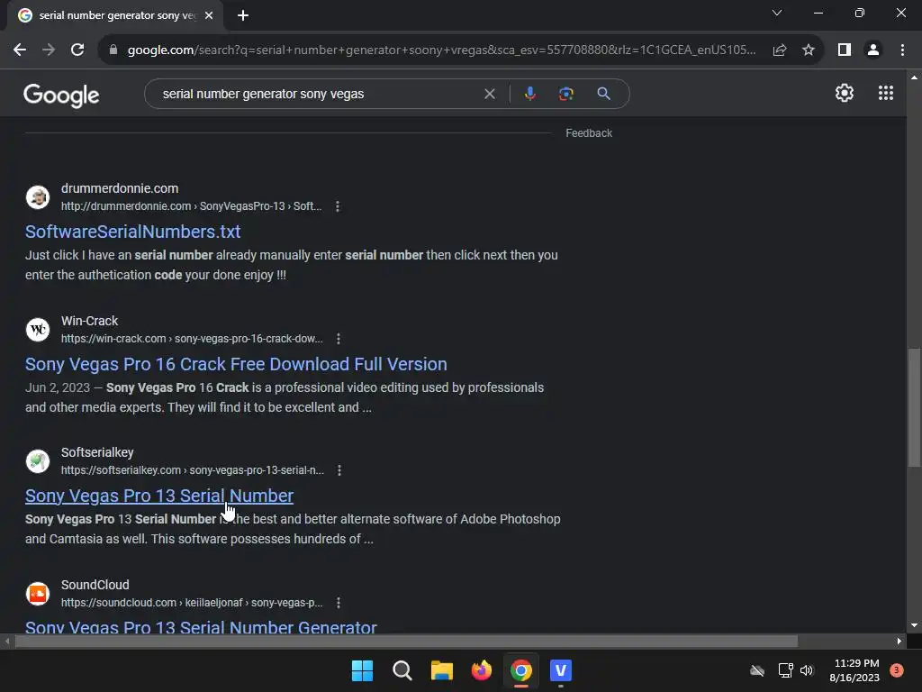
Task: Share this page via share icon
Action: click(780, 50)
